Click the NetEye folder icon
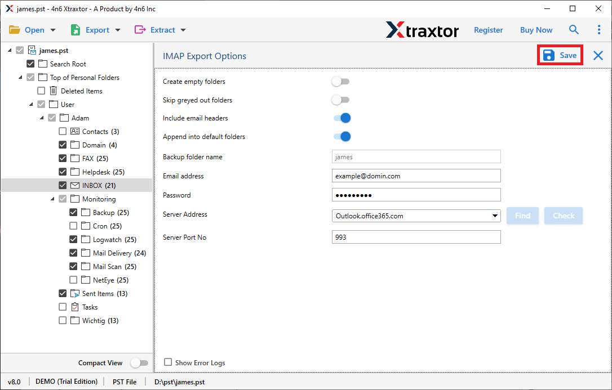Image resolution: width=612 pixels, height=390 pixels. click(86, 280)
